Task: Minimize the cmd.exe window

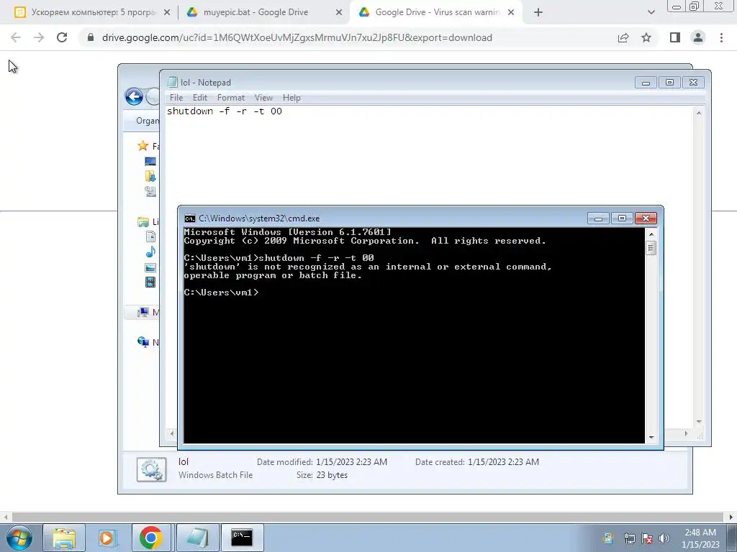Action: coord(598,218)
